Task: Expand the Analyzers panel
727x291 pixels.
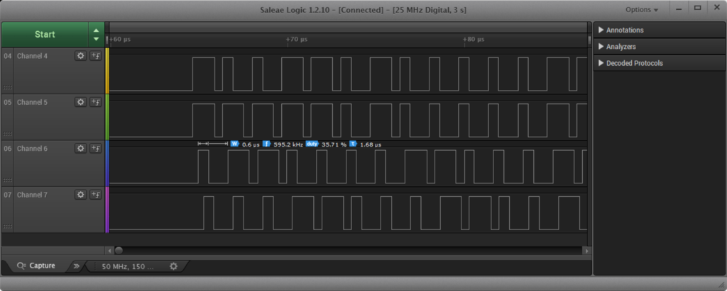Action: click(621, 47)
